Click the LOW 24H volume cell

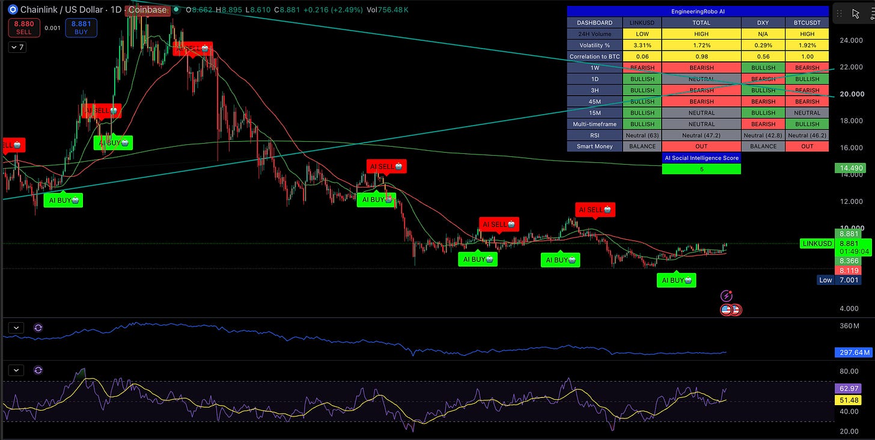point(642,34)
